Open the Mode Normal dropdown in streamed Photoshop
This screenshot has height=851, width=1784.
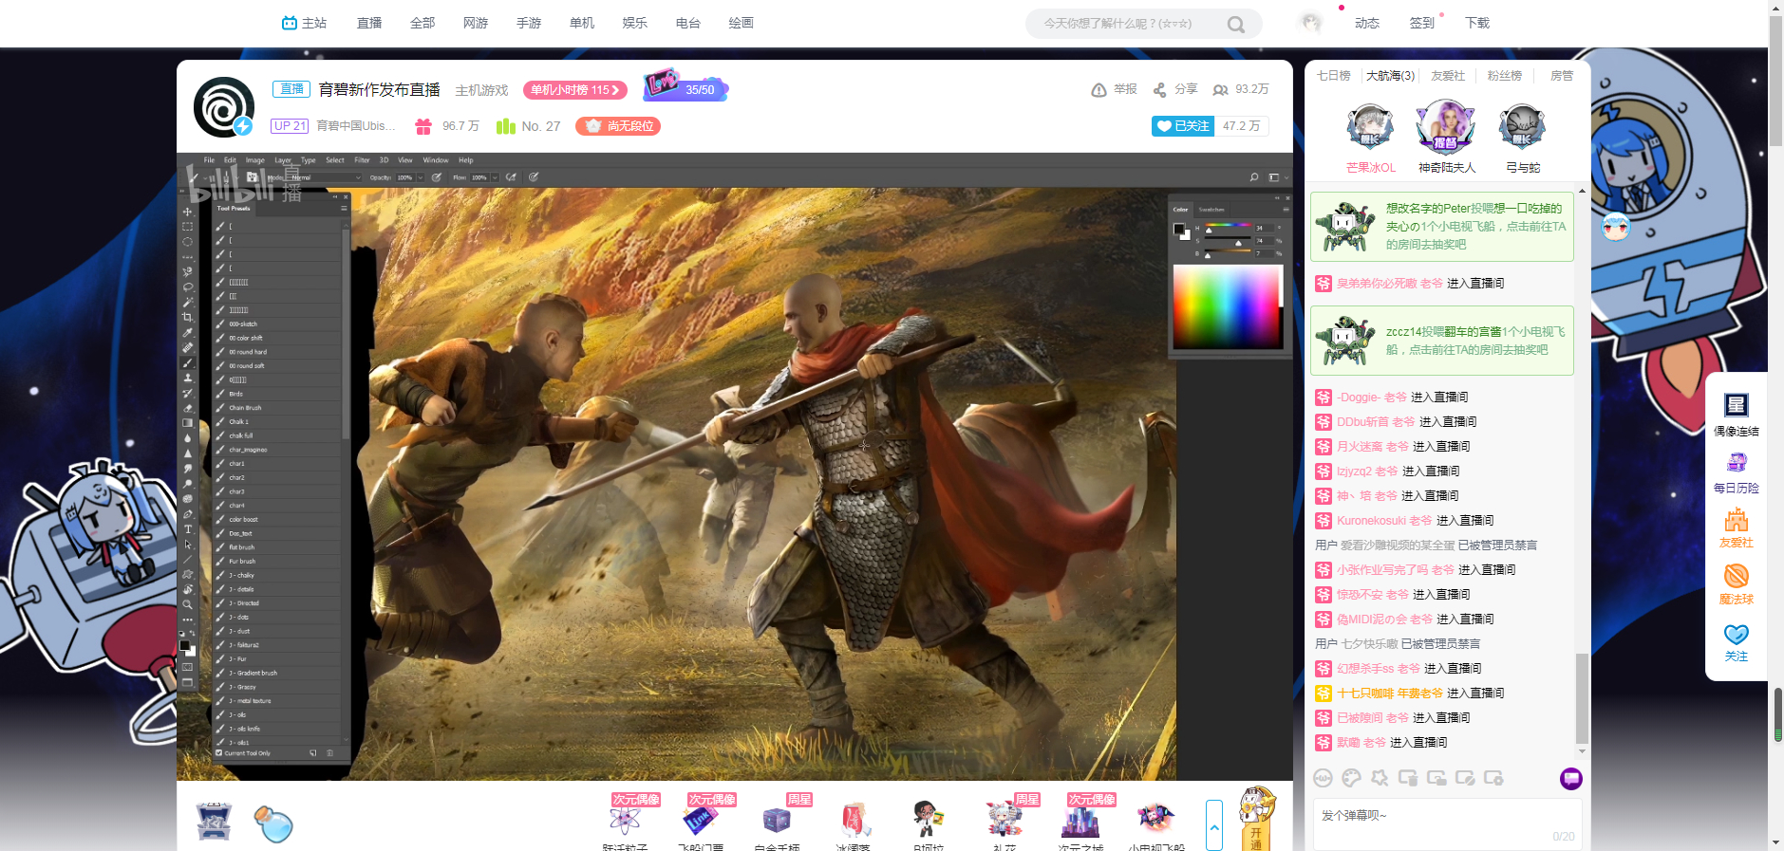click(x=325, y=177)
